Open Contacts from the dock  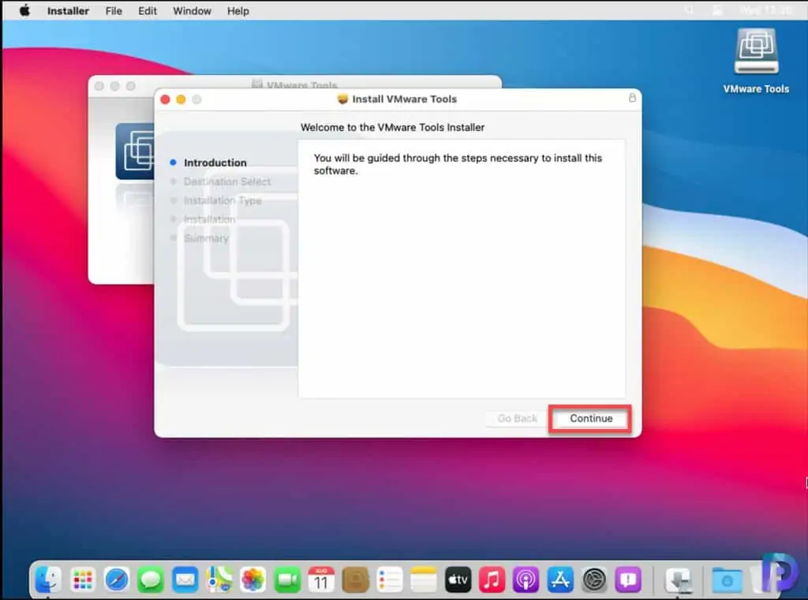pyautogui.click(x=356, y=580)
